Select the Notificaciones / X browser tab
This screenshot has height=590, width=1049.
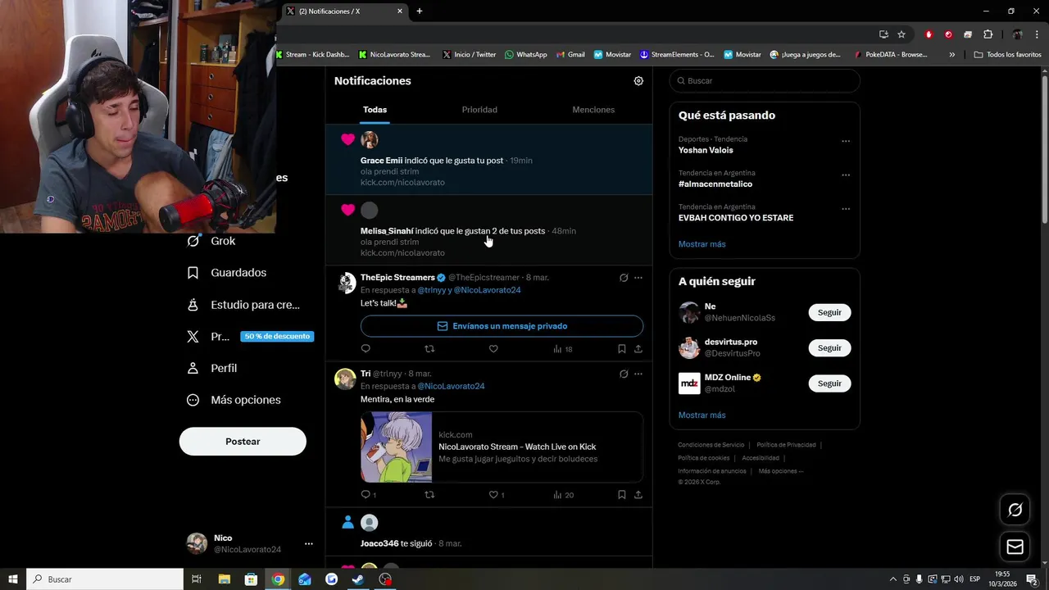(x=344, y=11)
